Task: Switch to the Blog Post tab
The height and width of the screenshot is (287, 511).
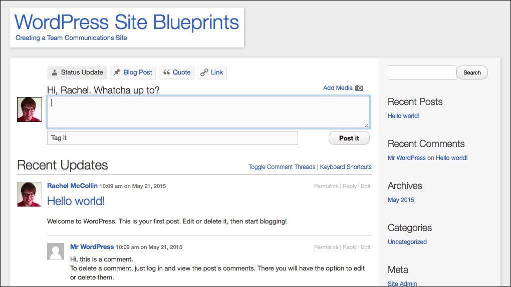Action: [x=133, y=72]
